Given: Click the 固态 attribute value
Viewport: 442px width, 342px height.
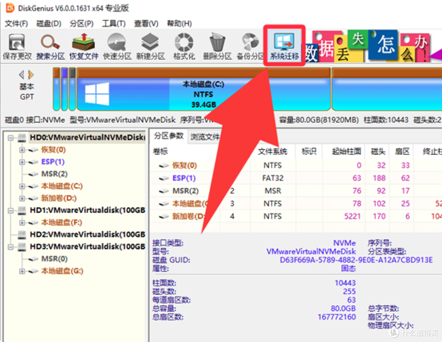Looking at the screenshot, I should pos(348,268).
